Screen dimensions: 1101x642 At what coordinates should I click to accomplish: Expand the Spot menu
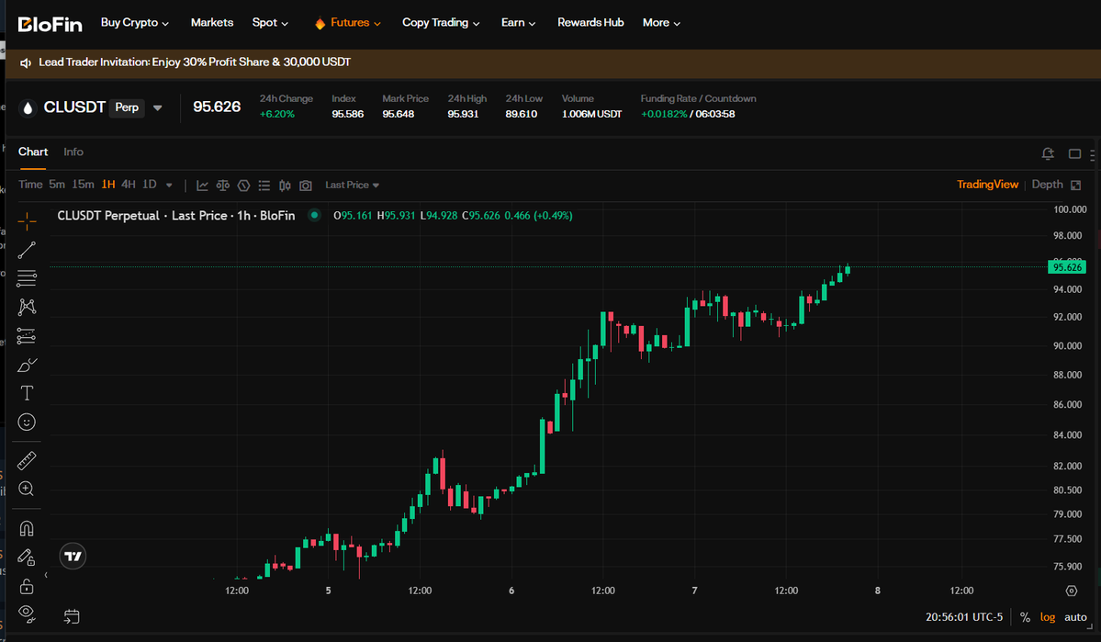(270, 22)
